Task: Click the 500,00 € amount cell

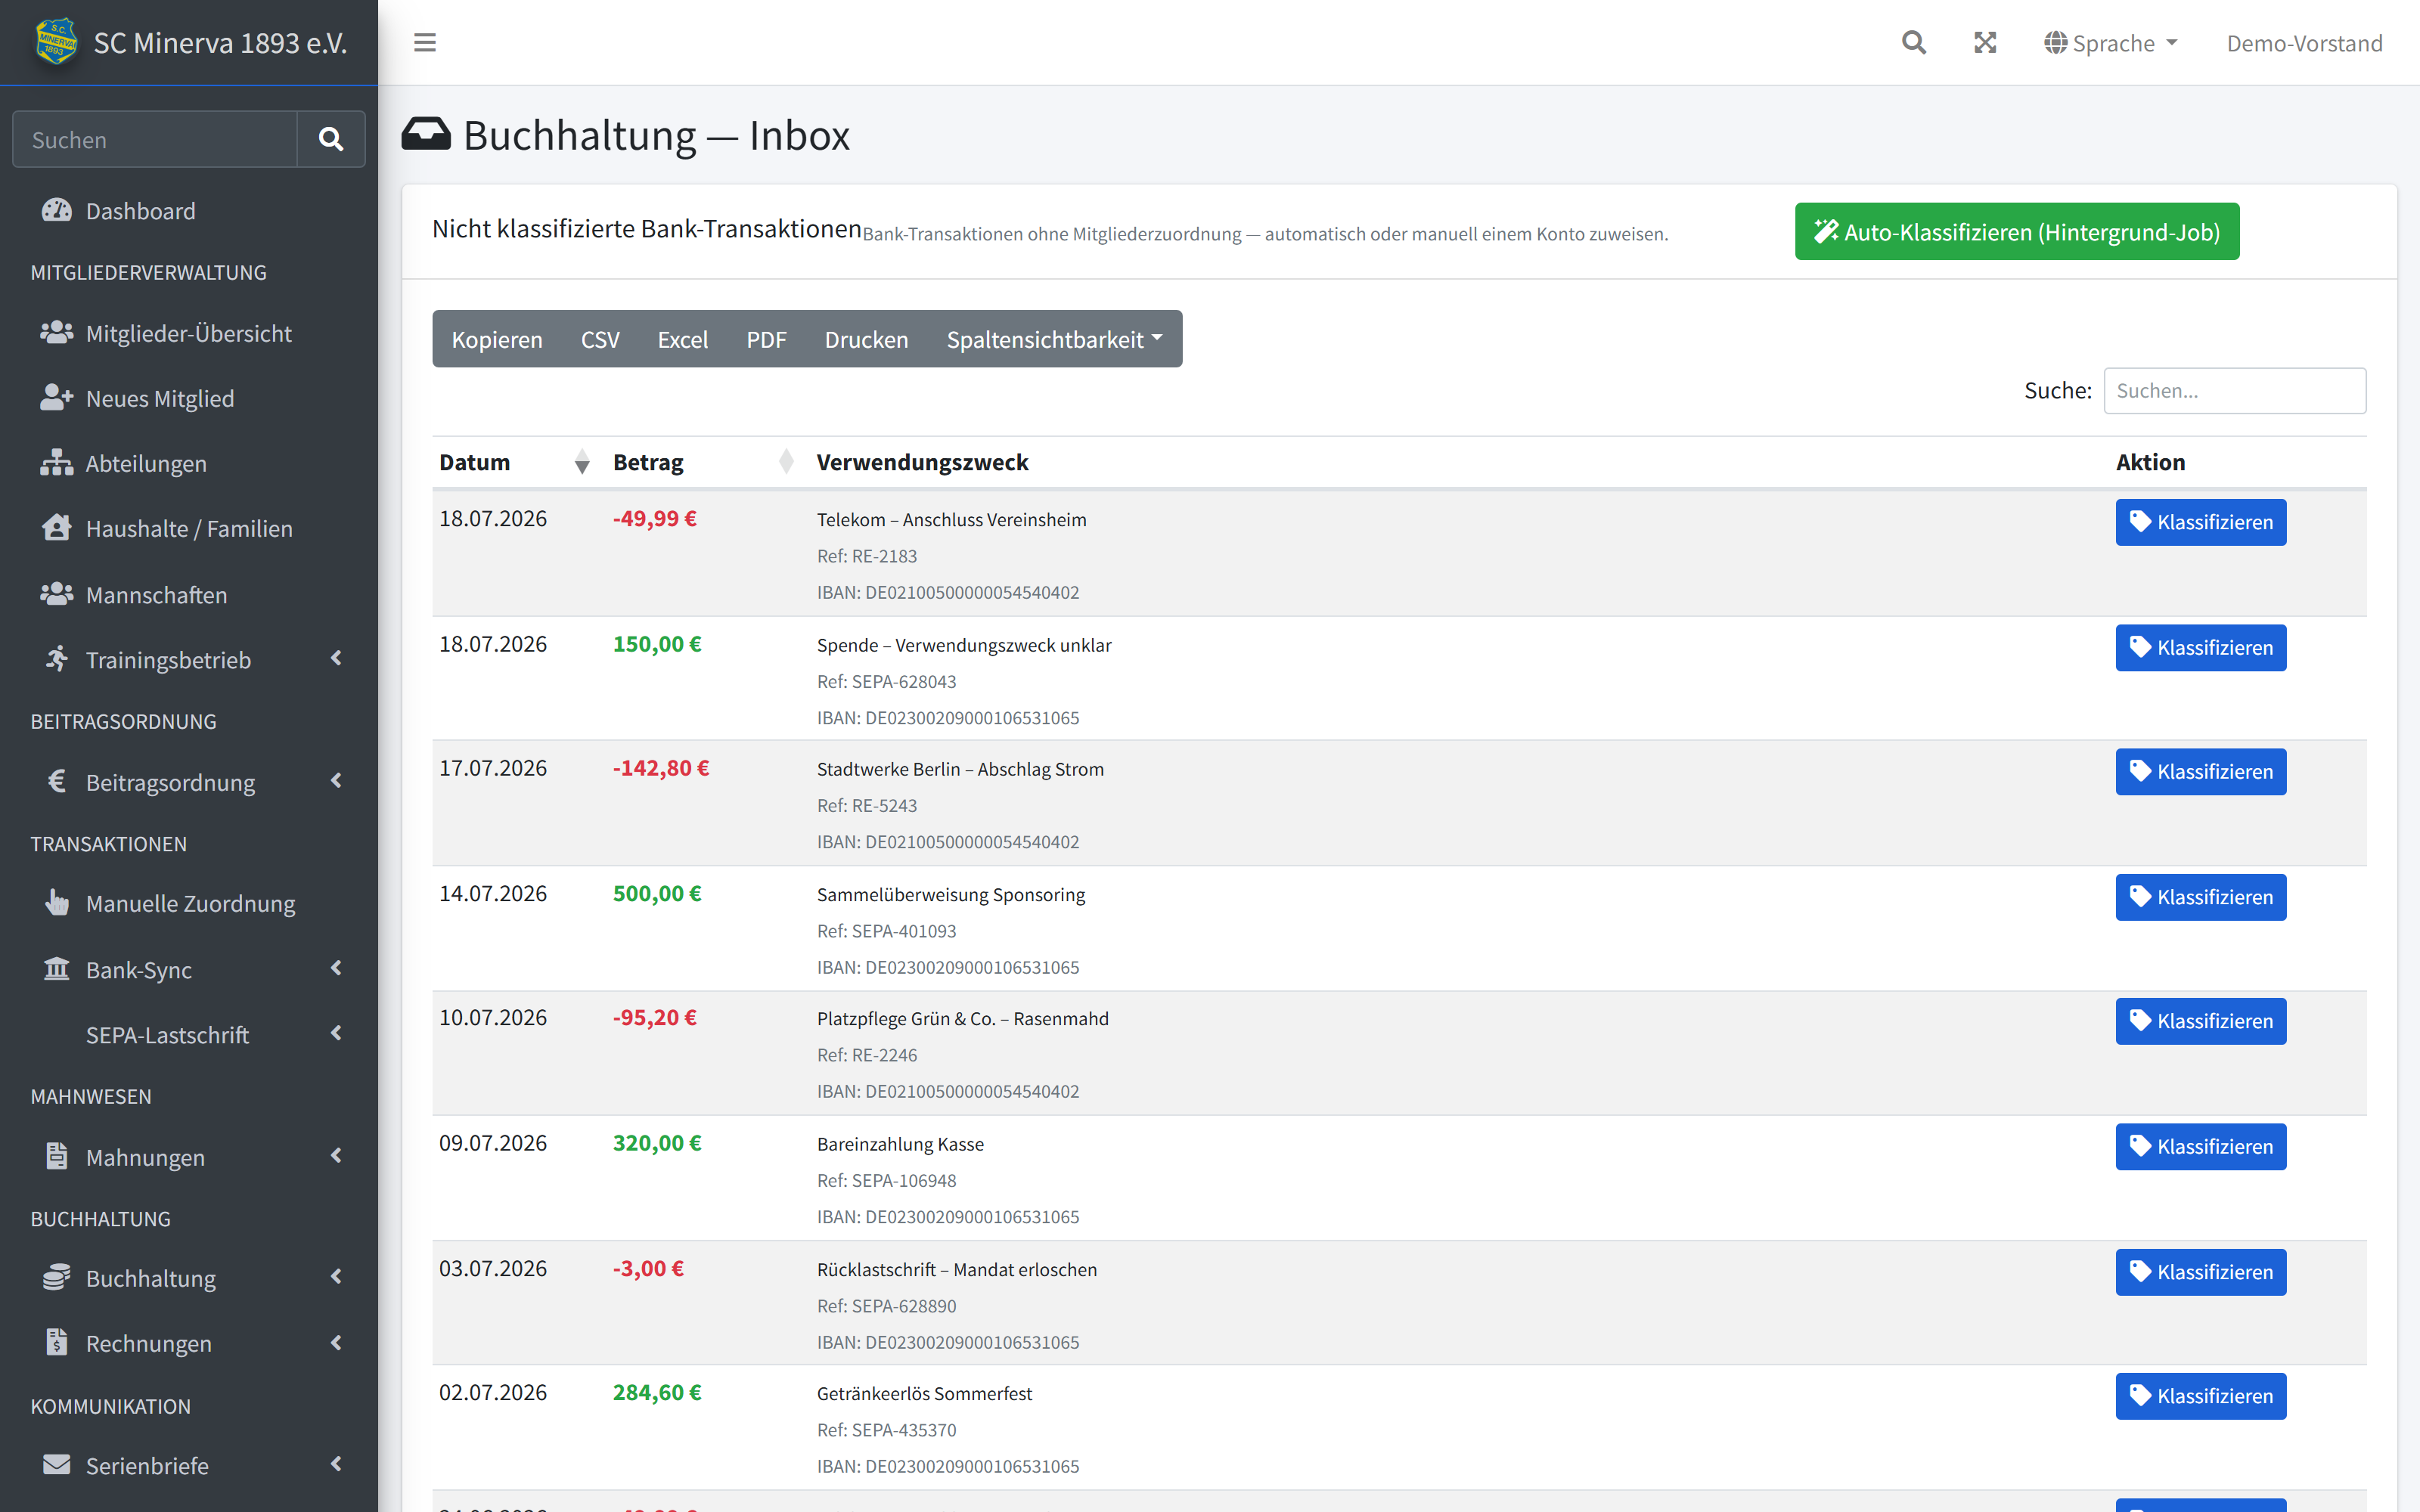Action: pyautogui.click(x=657, y=893)
